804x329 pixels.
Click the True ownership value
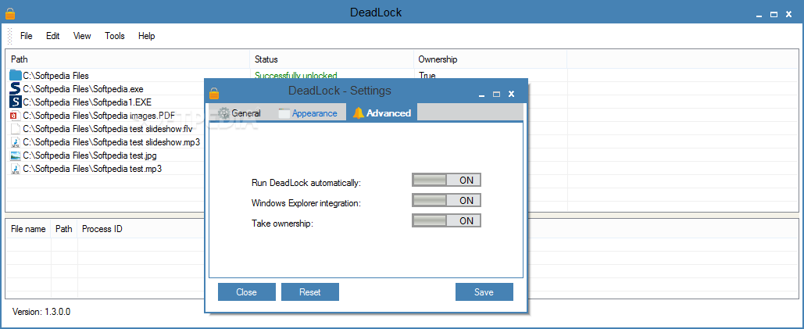coord(427,76)
